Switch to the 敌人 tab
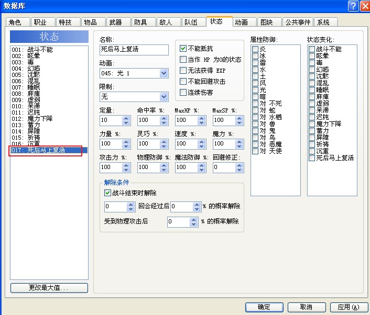Image resolution: width=370 pixels, height=315 pixels. pos(169,22)
